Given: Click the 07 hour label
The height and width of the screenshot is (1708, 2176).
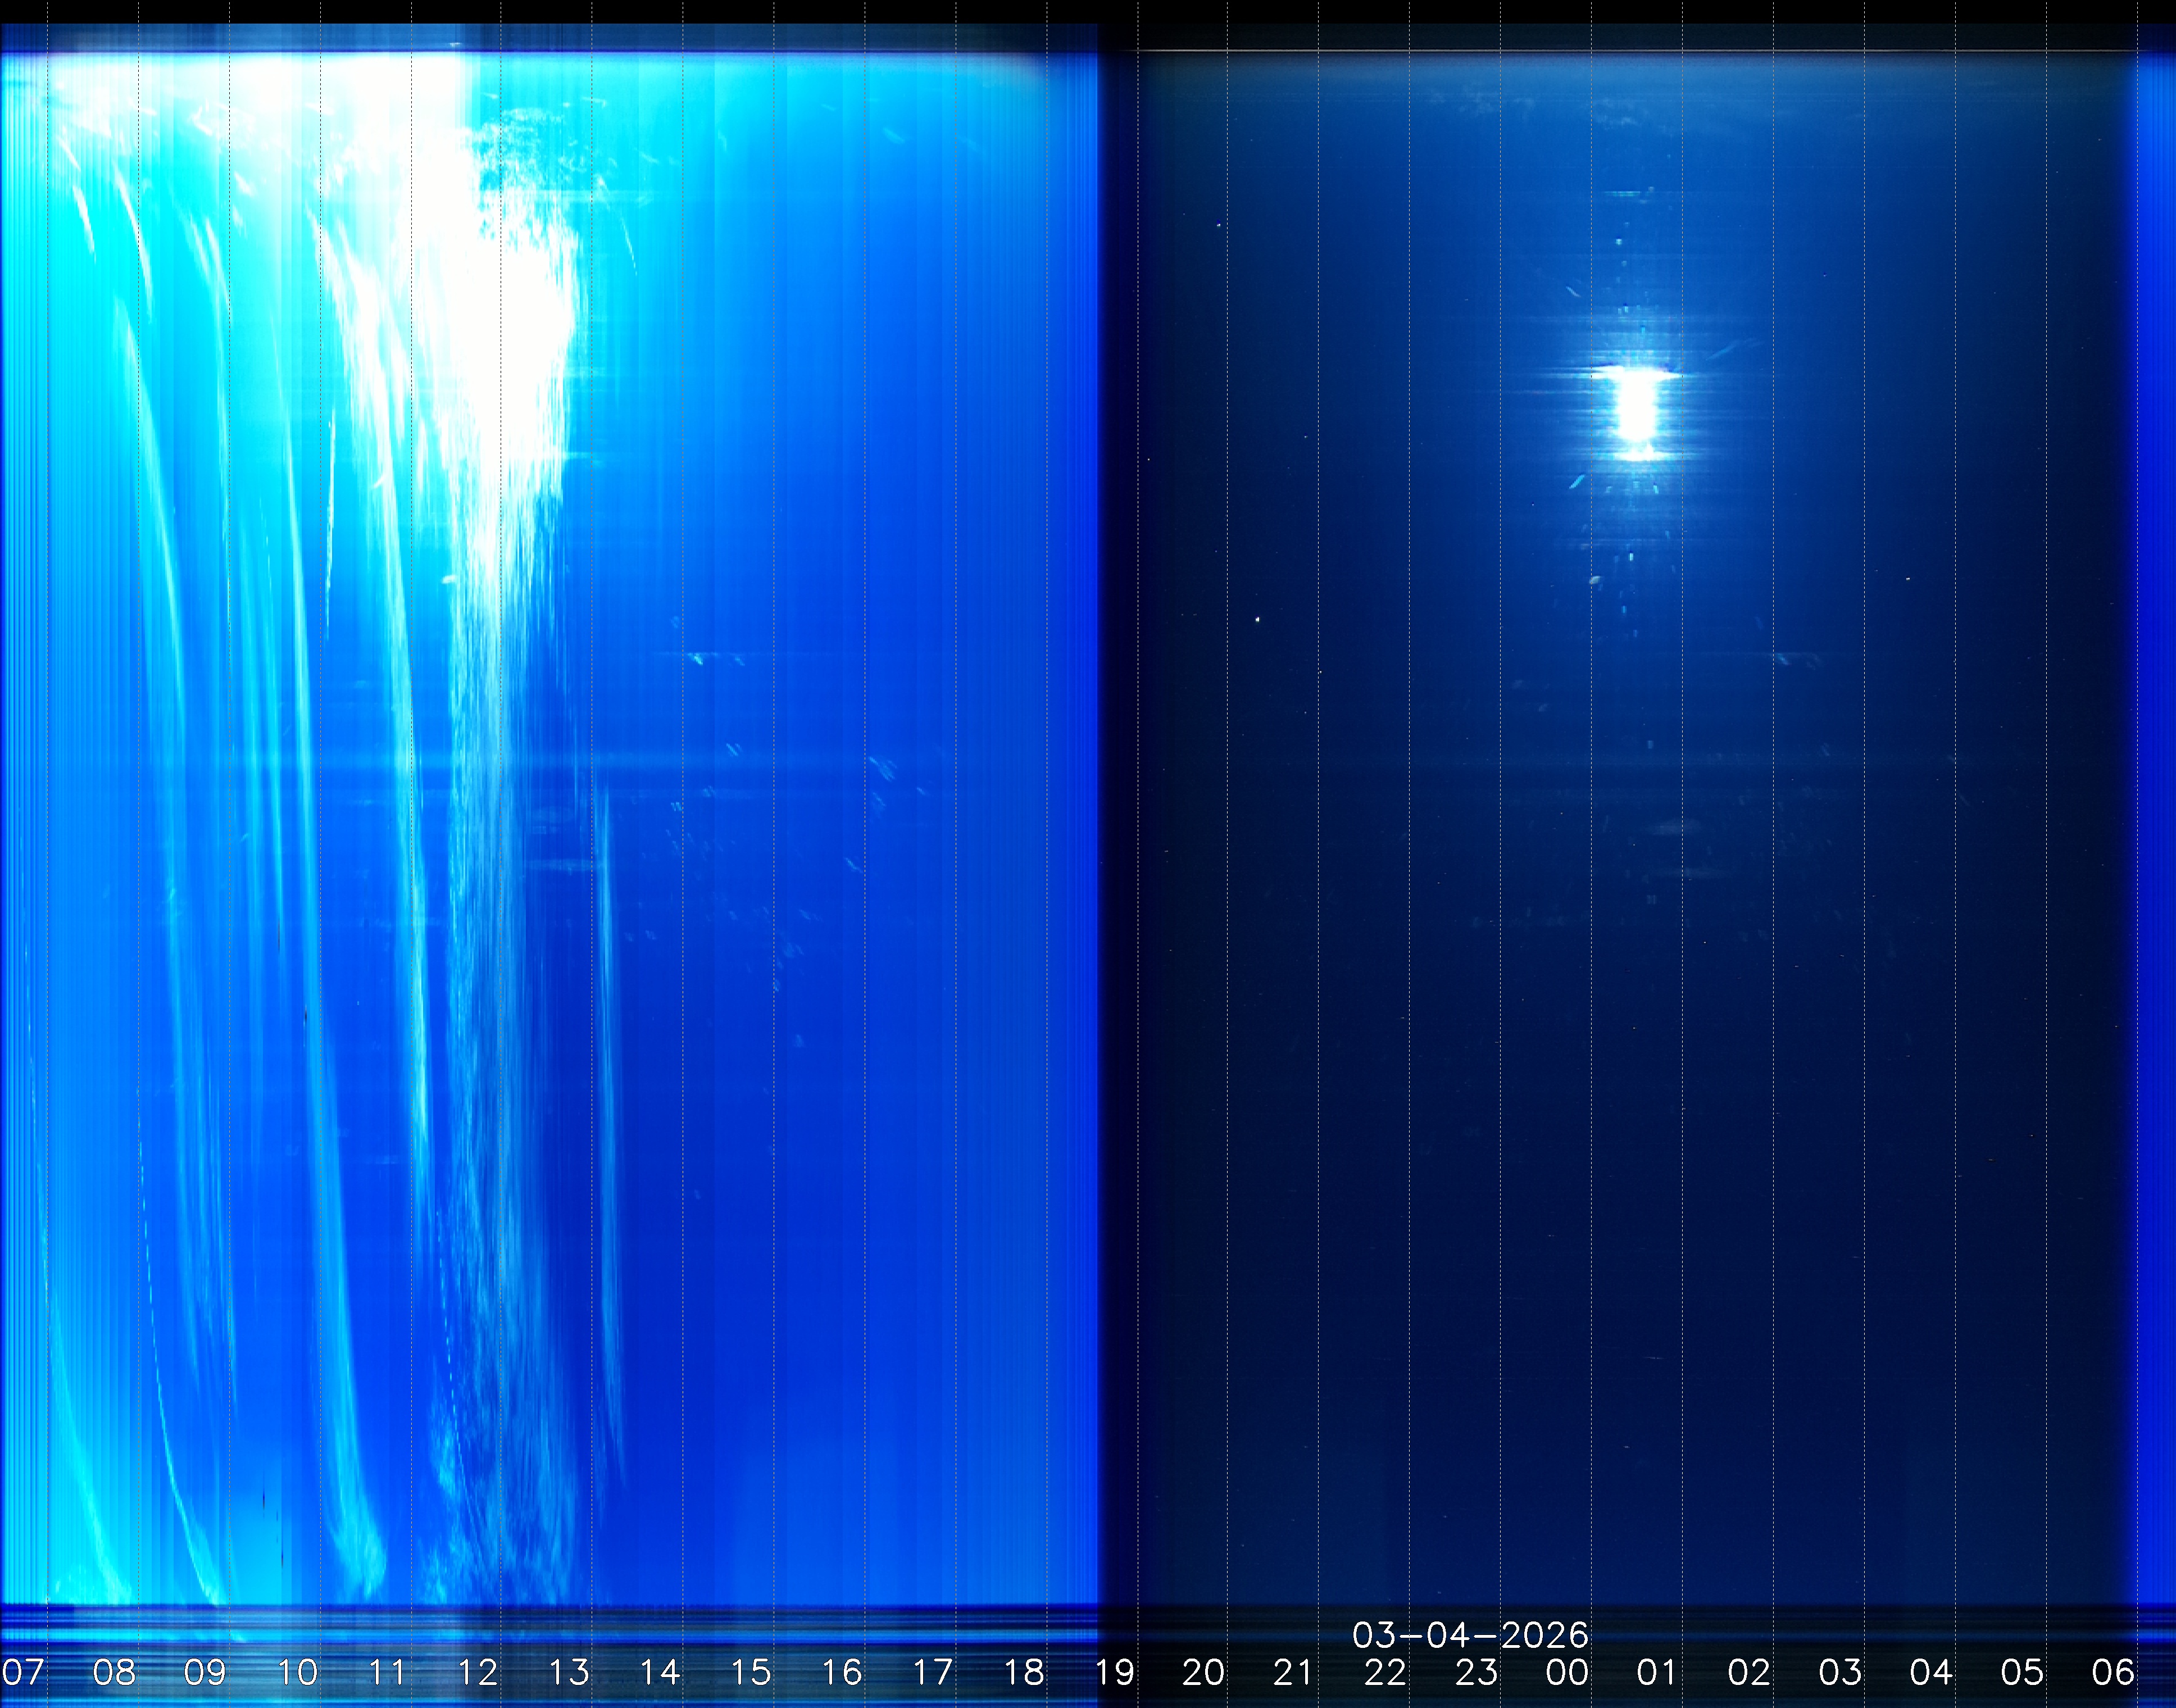Looking at the screenshot, I should coord(23,1672).
